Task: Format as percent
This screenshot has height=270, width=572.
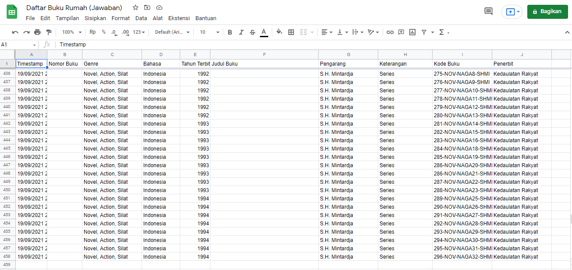Action: coord(103,32)
